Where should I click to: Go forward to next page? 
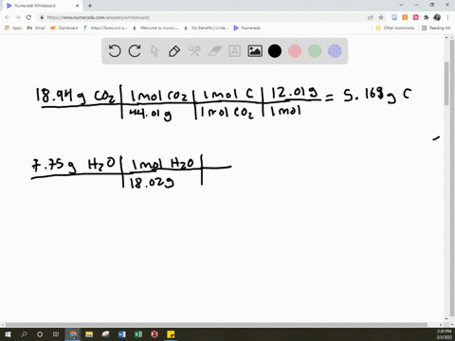pos(18,17)
